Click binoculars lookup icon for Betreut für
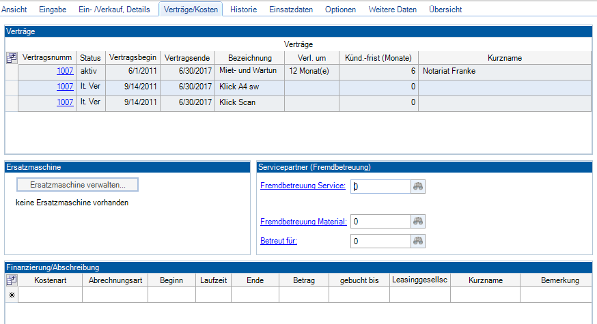Screen dimensions: 597x324 point(418,241)
